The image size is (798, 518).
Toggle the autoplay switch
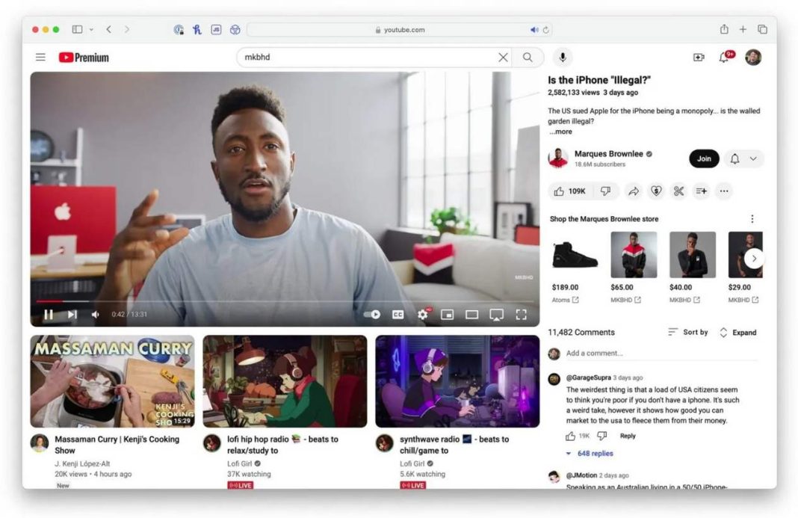(372, 315)
